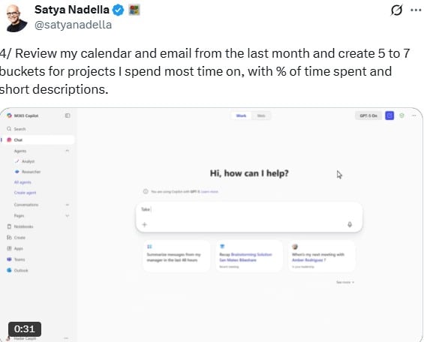This screenshot has height=342, width=424.
Task: Click the plus icon in the prompt box
Action: [x=144, y=224]
